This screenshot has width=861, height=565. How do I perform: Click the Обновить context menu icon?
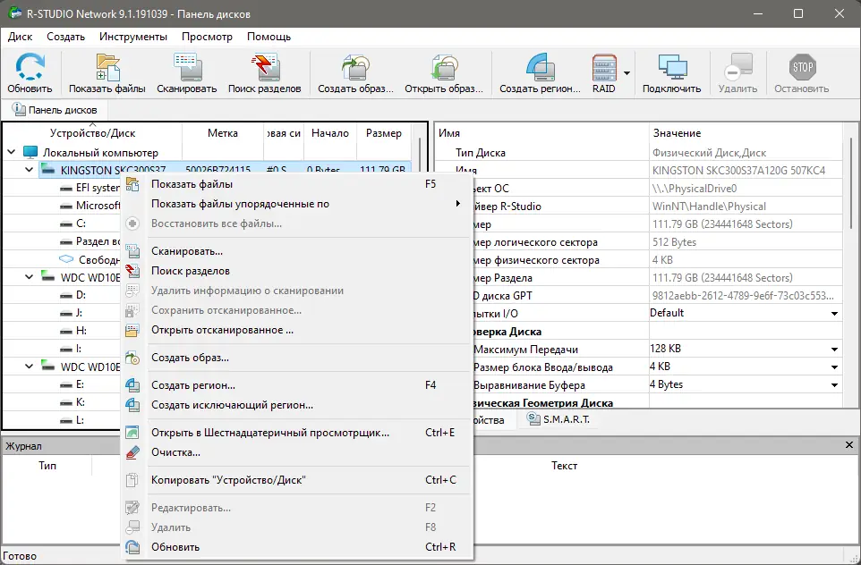pos(132,547)
